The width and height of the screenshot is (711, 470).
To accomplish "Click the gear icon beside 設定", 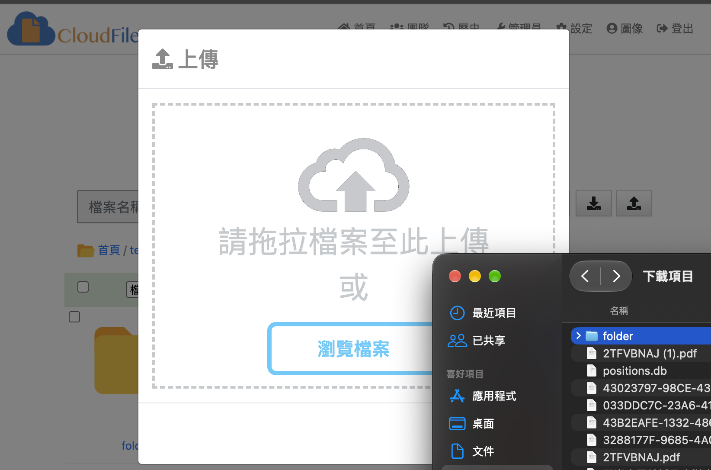I will (561, 29).
